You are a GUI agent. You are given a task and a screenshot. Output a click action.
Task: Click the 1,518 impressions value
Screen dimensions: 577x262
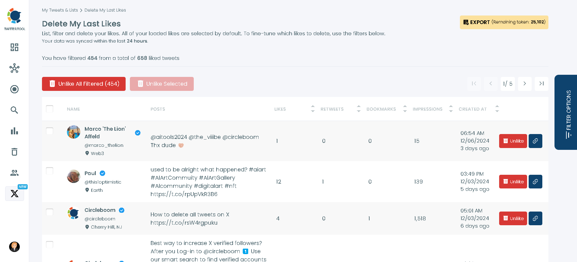pyautogui.click(x=420, y=219)
